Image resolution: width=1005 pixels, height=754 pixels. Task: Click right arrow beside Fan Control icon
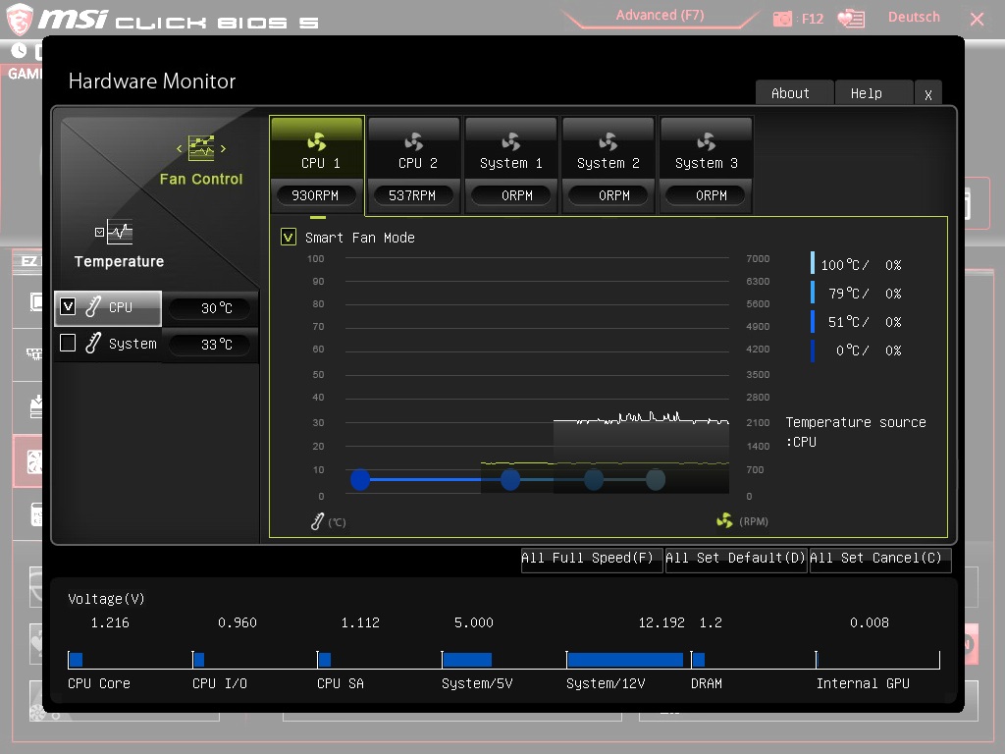point(223,149)
